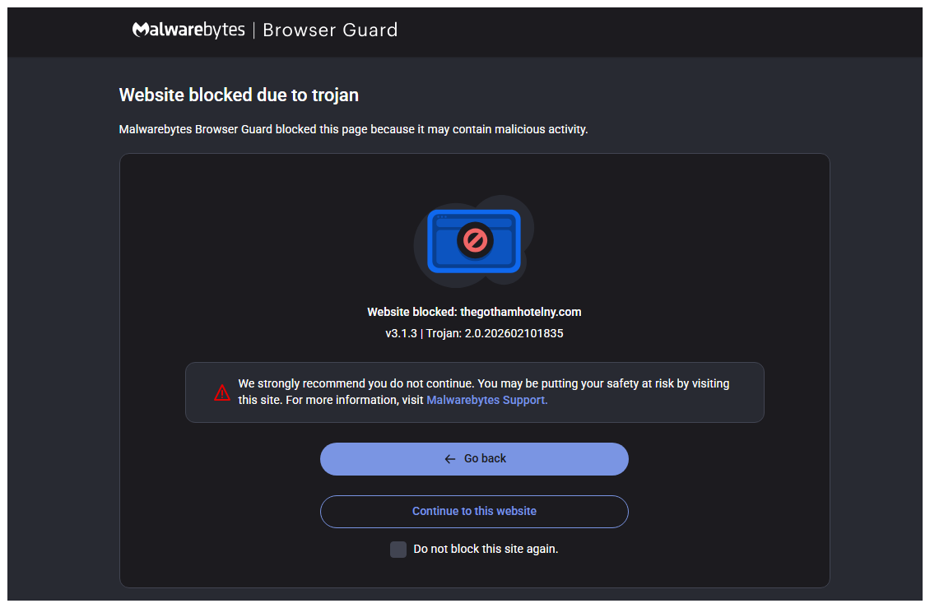The width and height of the screenshot is (930, 608).
Task: Click the v3.1.3 Trojan version line
Action: coord(474,334)
